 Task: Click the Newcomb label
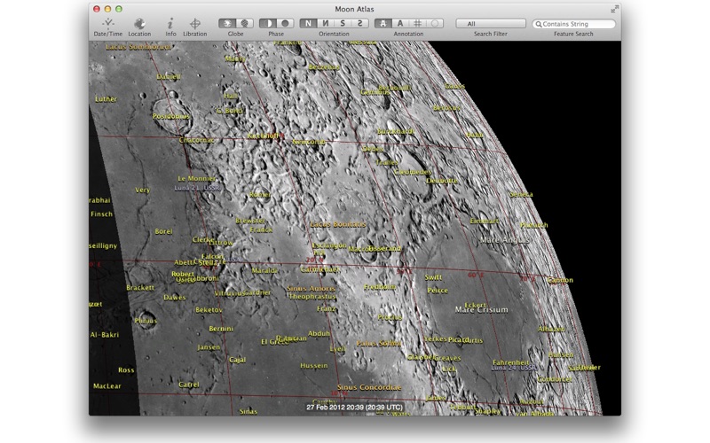(x=309, y=142)
